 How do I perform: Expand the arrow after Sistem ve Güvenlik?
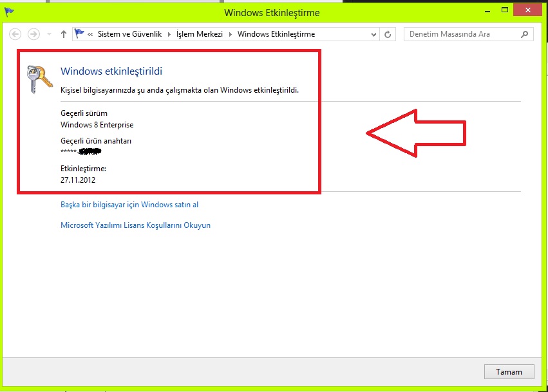pyautogui.click(x=169, y=34)
